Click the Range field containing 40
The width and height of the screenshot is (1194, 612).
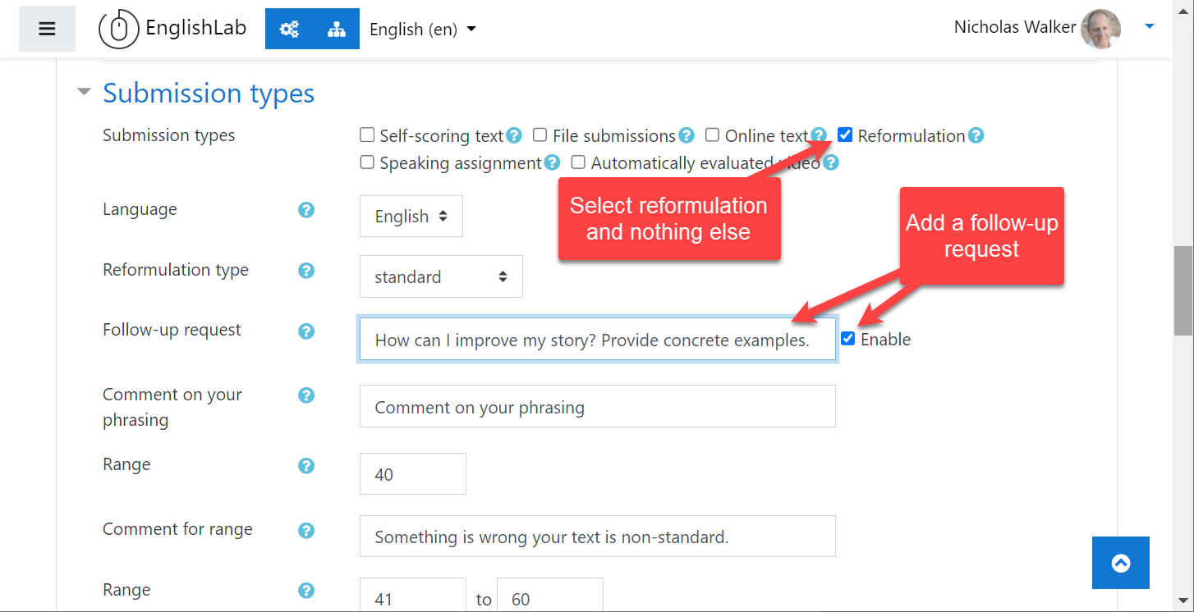click(413, 473)
